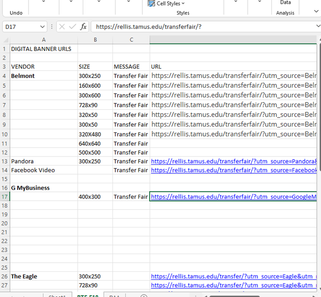Viewport: 321px width, 297px height.
Task: Select the URL header cell
Action: pos(233,67)
